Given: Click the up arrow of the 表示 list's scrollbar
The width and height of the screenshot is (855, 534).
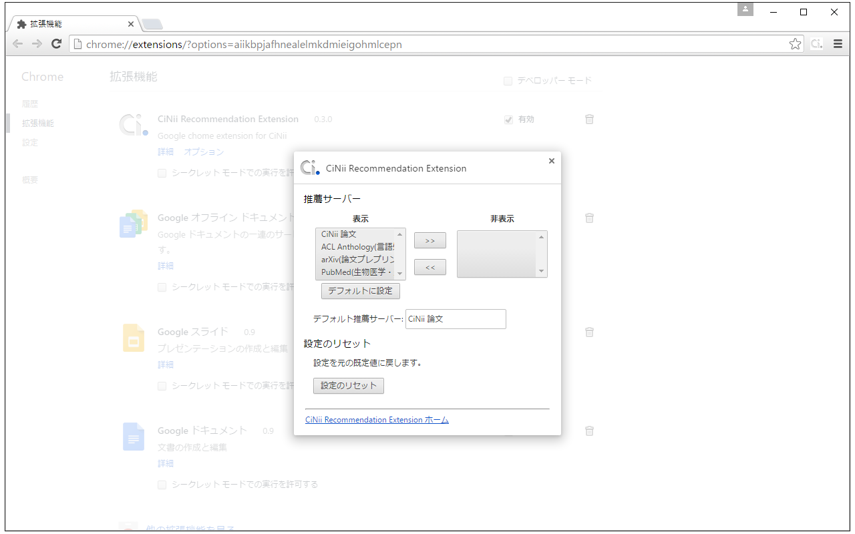Looking at the screenshot, I should point(400,234).
